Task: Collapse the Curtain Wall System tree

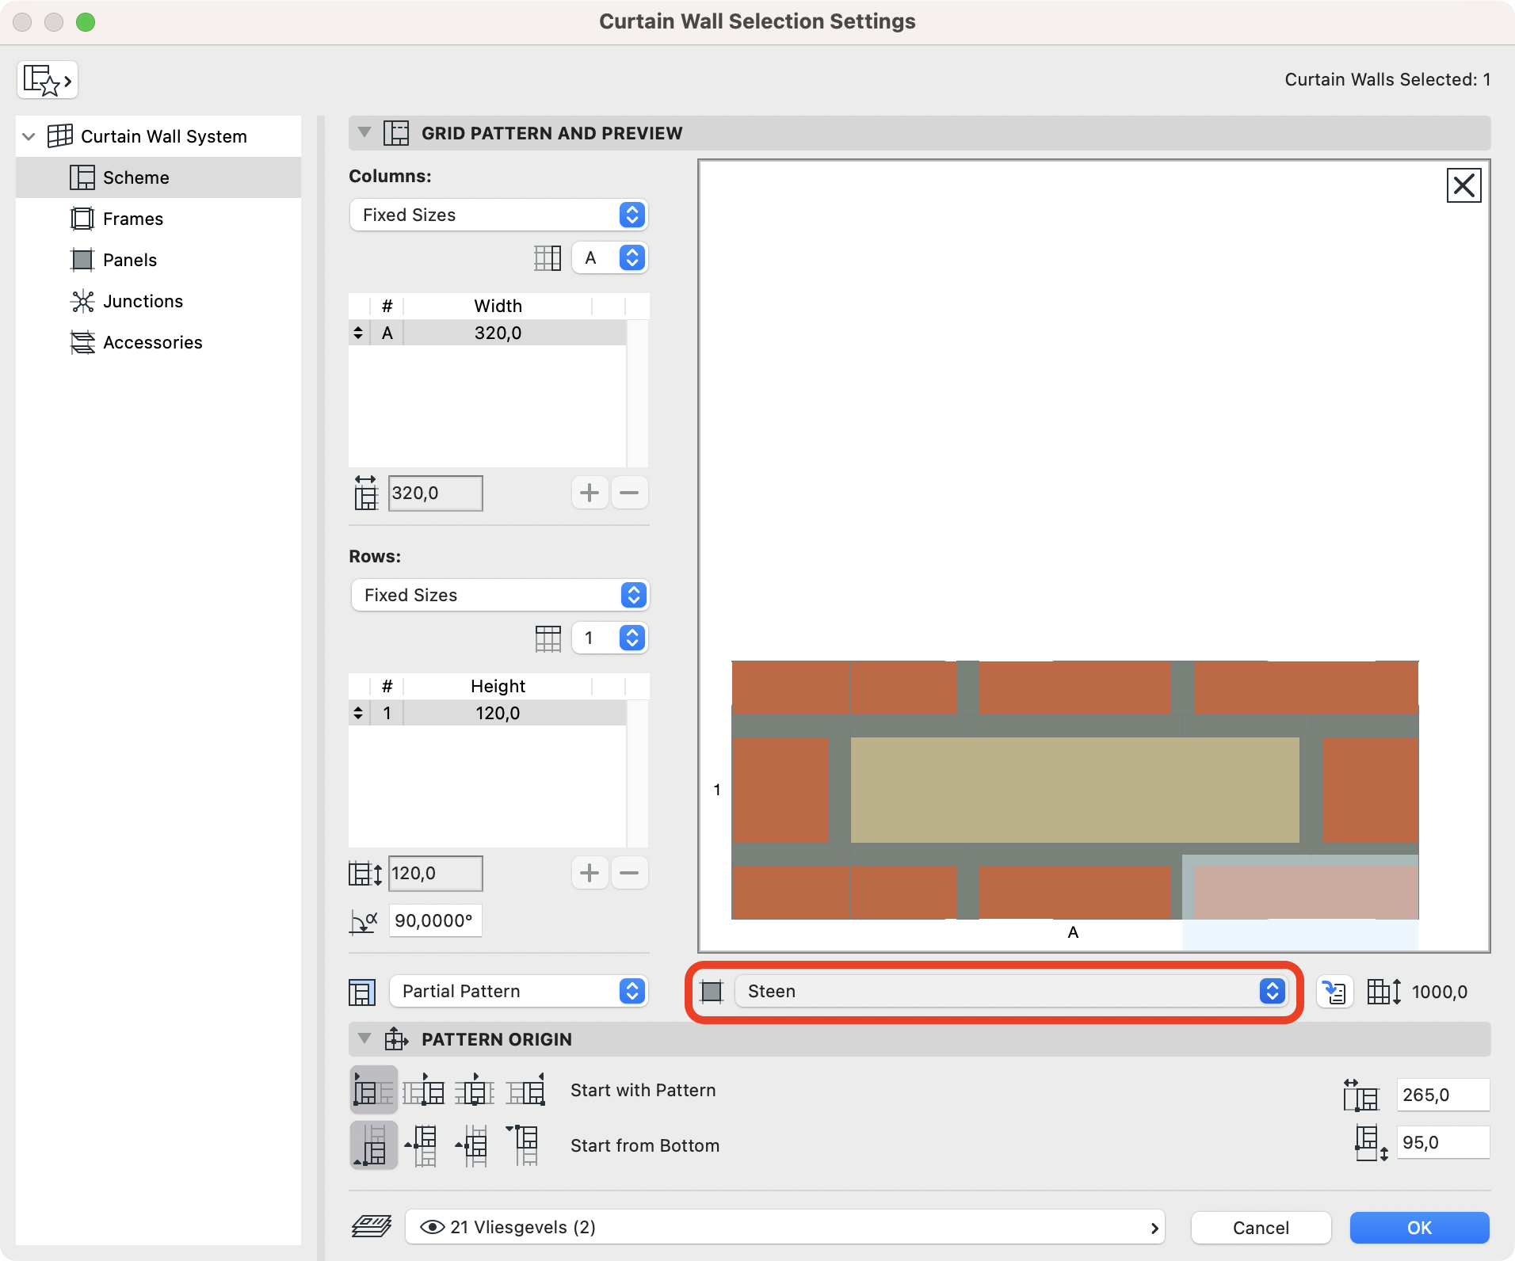Action: [x=29, y=136]
